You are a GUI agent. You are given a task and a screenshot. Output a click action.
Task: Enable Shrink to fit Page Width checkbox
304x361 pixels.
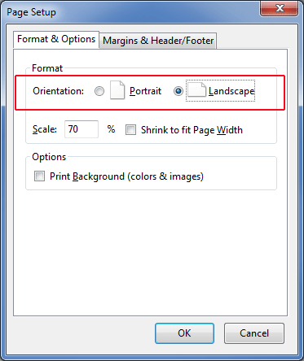[x=130, y=130]
